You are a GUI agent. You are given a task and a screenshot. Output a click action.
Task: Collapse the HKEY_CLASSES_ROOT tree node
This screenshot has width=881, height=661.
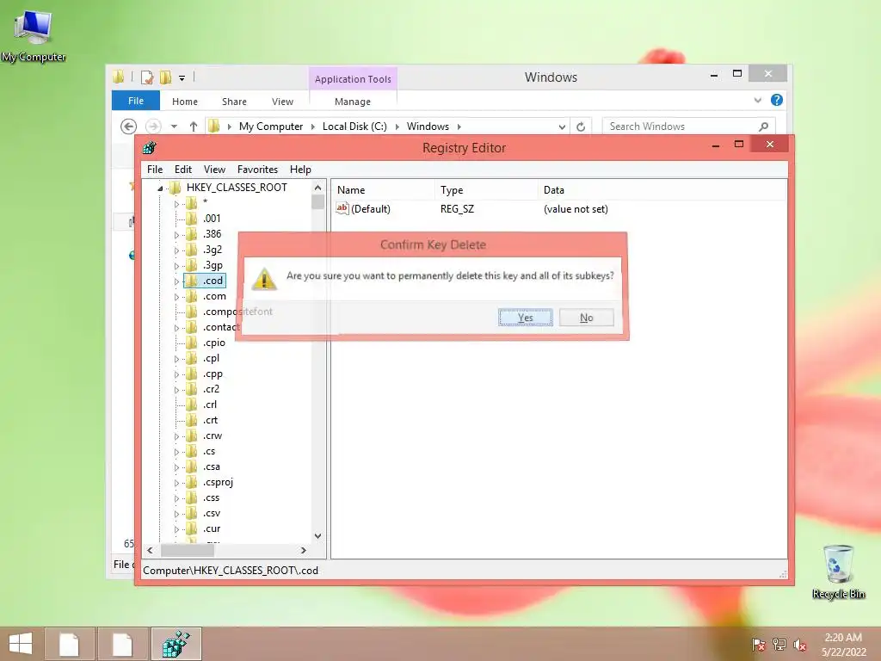point(160,188)
